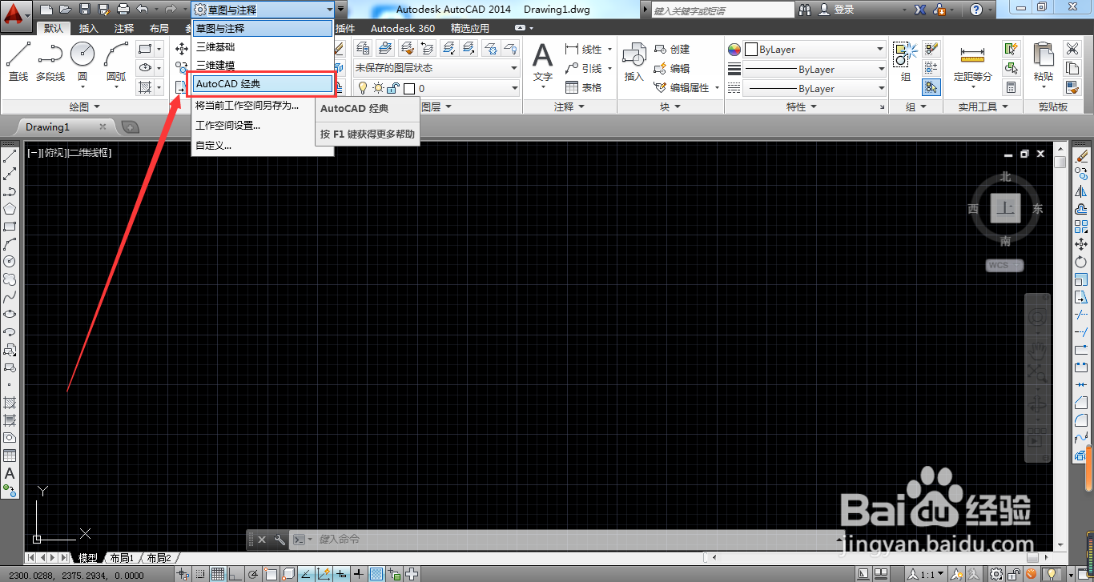The width and height of the screenshot is (1094, 582).
Task: Expand the 特性 panel title arrow
Action: (813, 106)
